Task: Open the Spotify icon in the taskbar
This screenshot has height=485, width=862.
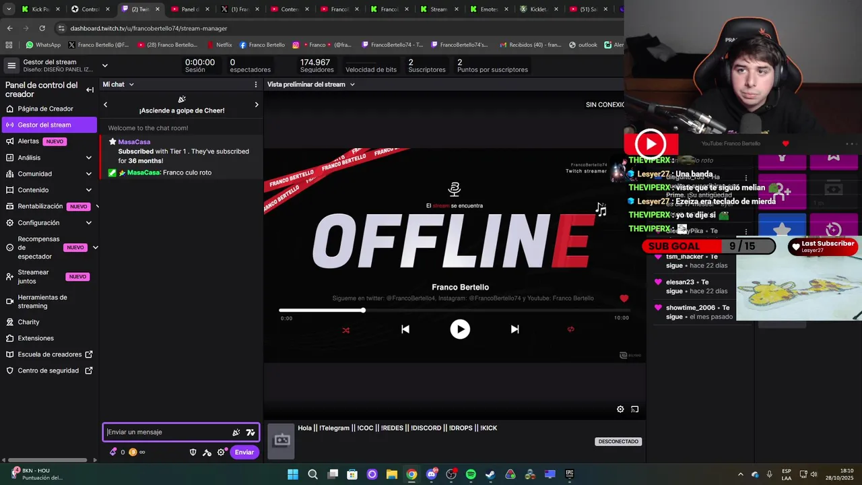Action: tap(471, 474)
